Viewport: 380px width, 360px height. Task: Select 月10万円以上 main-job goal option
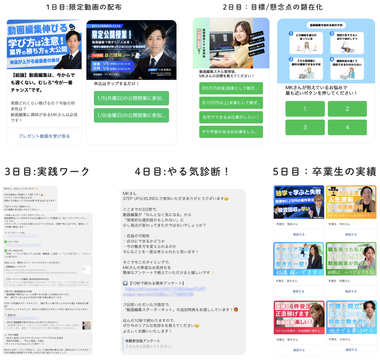click(231, 103)
